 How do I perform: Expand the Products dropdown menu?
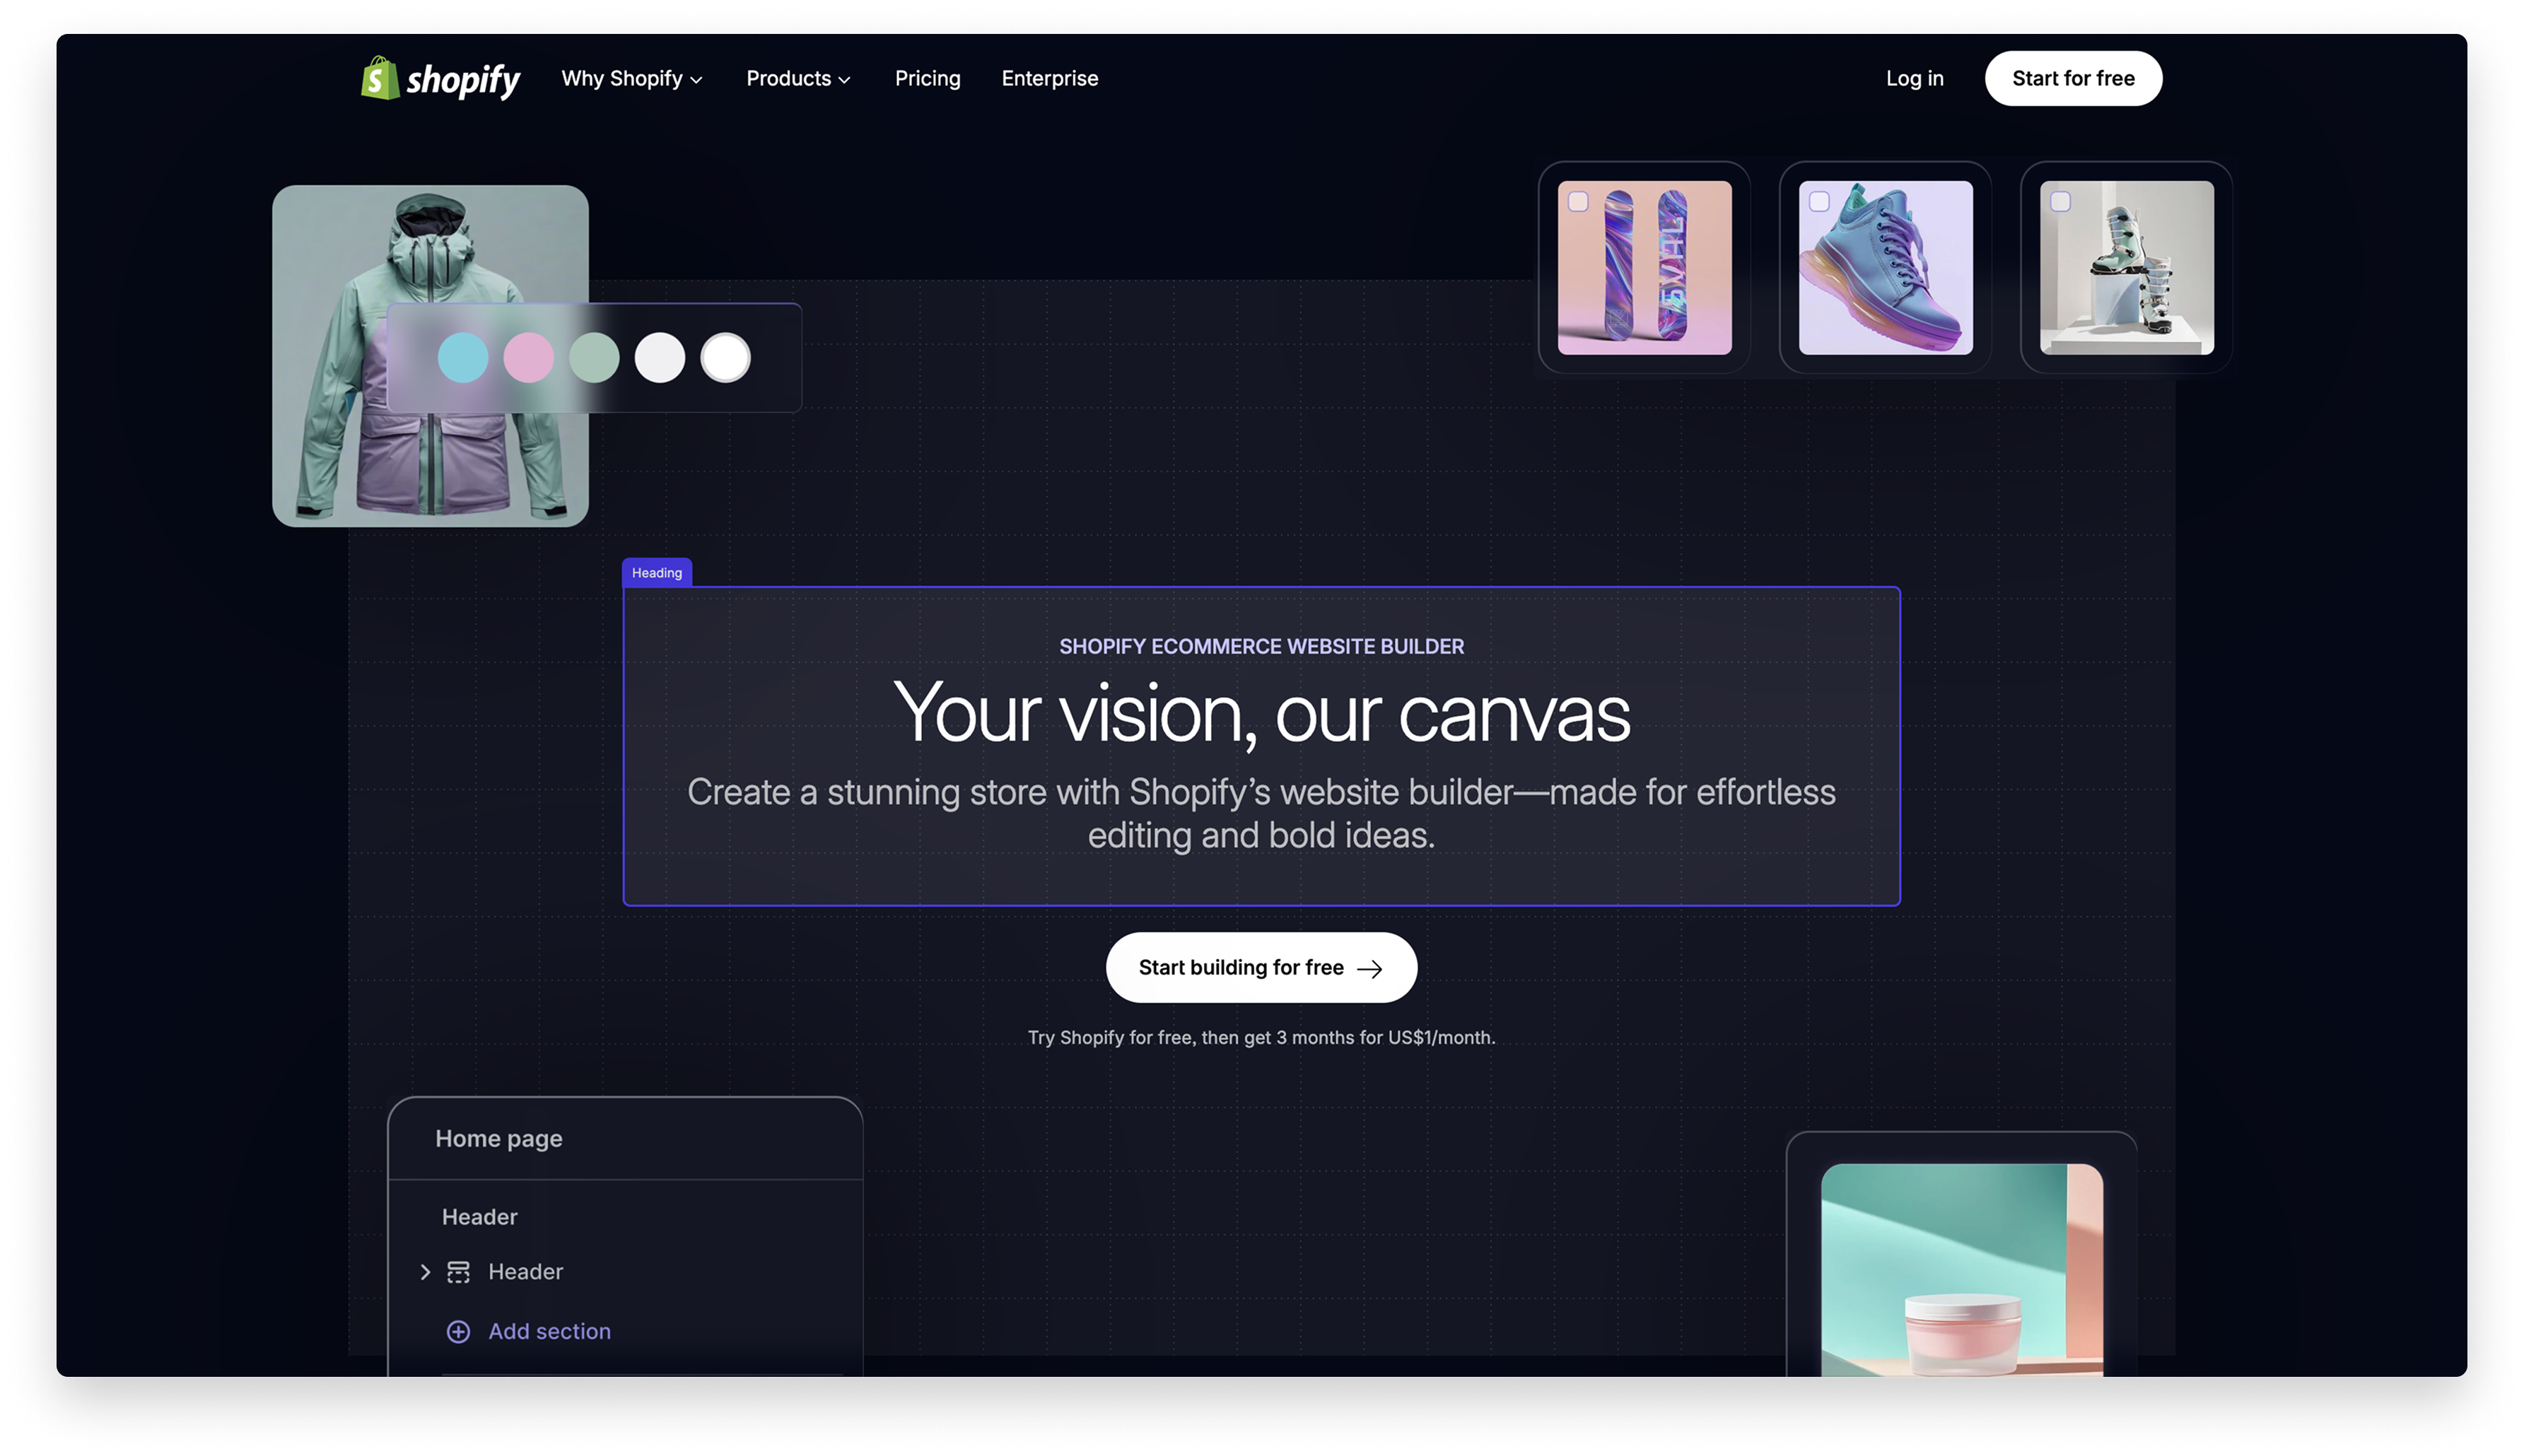[x=798, y=78]
